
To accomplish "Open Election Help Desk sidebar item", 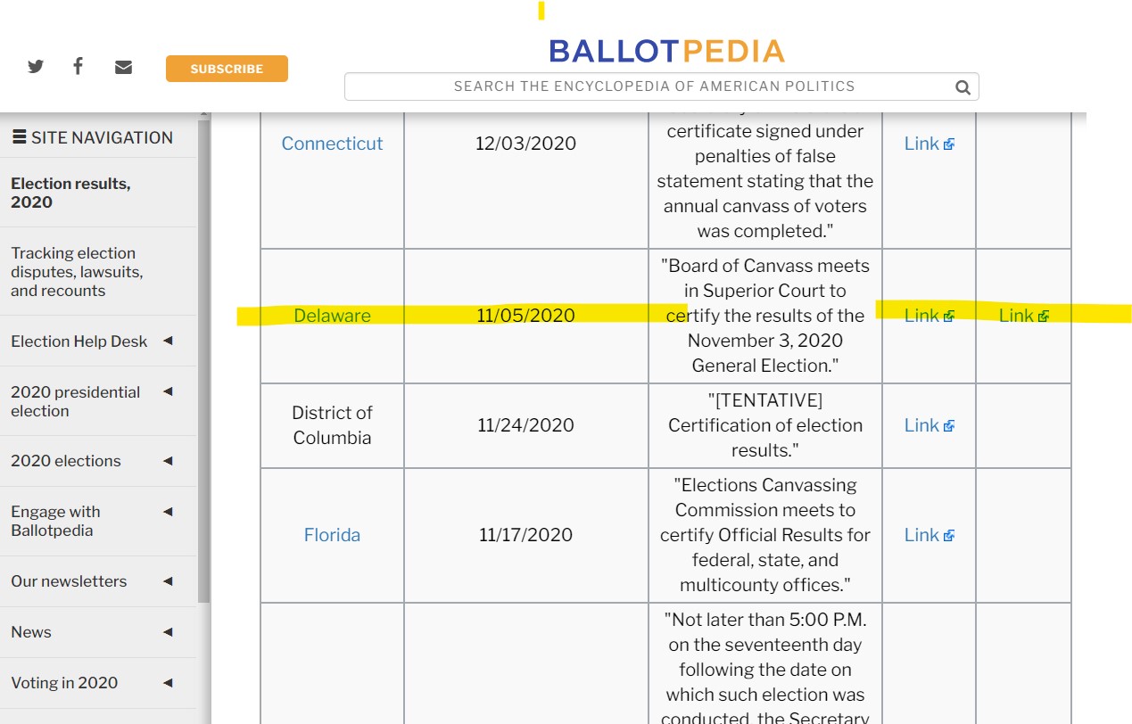I will (x=78, y=341).
